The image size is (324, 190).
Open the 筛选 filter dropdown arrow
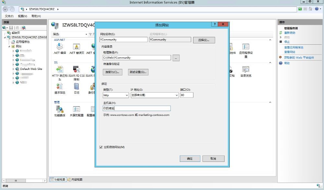click(x=86, y=34)
